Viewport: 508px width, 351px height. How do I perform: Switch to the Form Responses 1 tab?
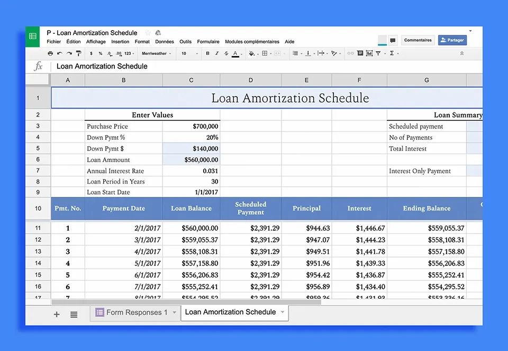(x=137, y=312)
